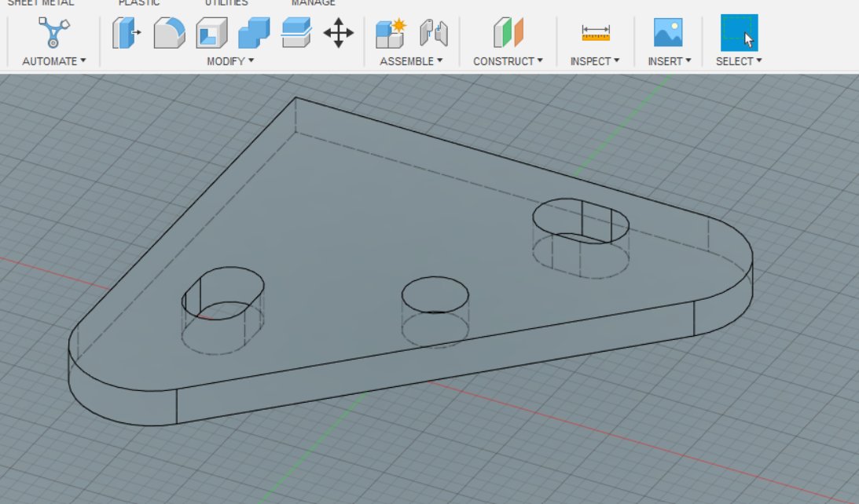
Task: Expand the AUTOMATE dropdown
Action: point(53,61)
